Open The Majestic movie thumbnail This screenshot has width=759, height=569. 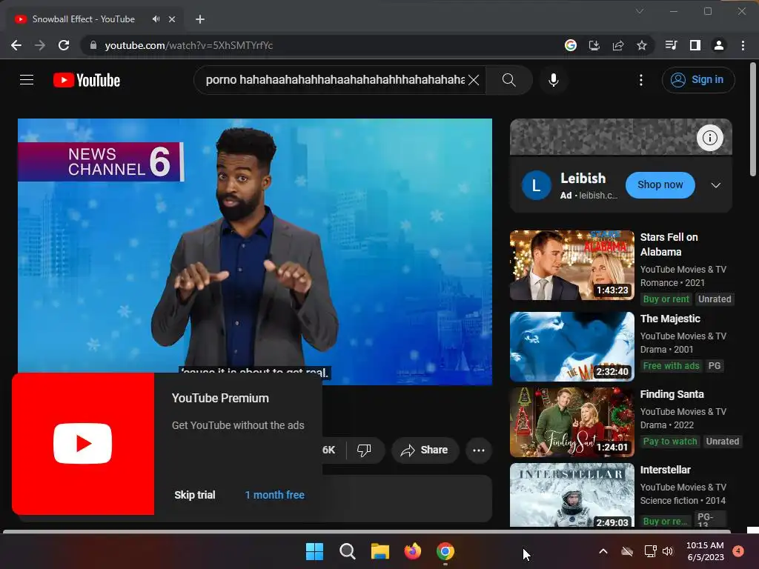click(571, 347)
